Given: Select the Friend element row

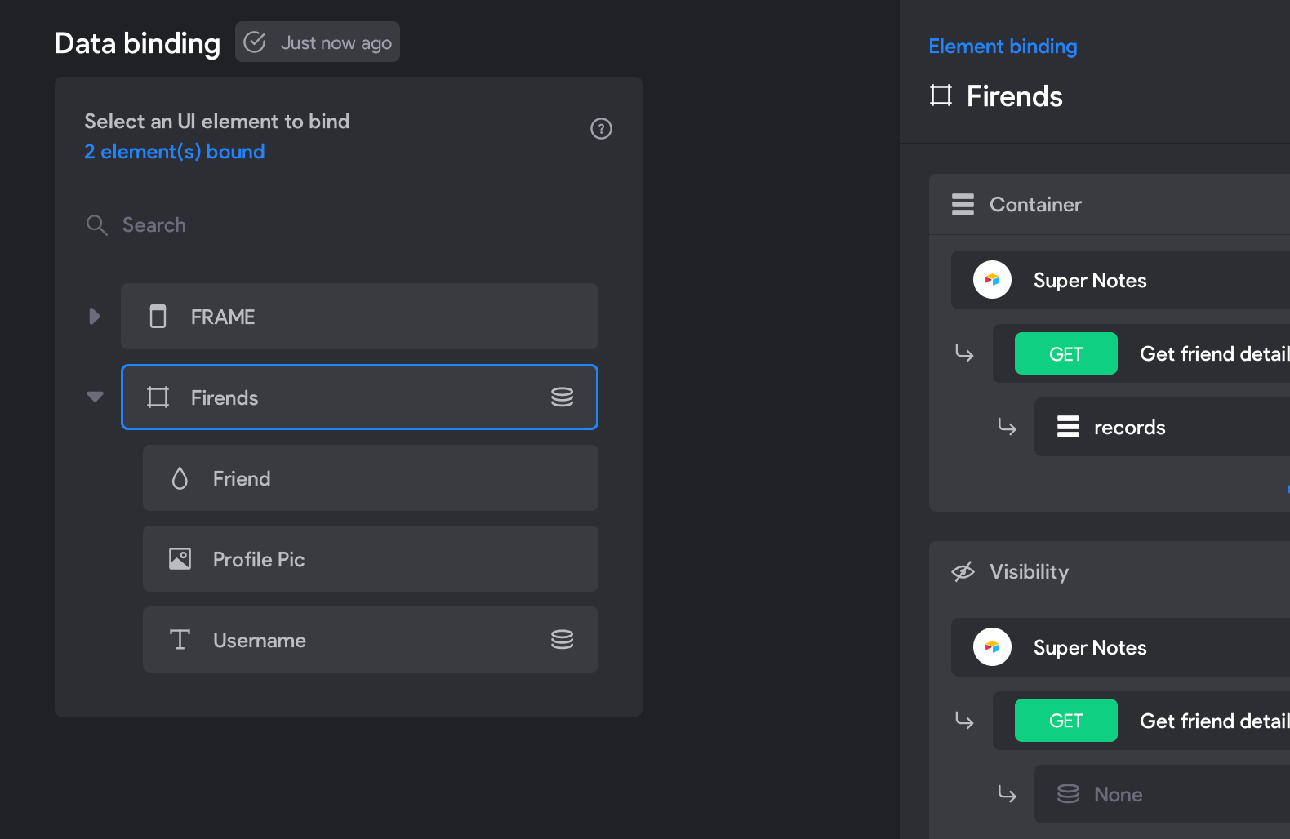Looking at the screenshot, I should (371, 478).
